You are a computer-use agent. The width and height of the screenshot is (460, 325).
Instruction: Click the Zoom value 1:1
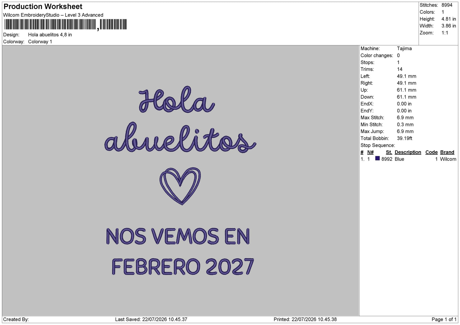point(445,33)
